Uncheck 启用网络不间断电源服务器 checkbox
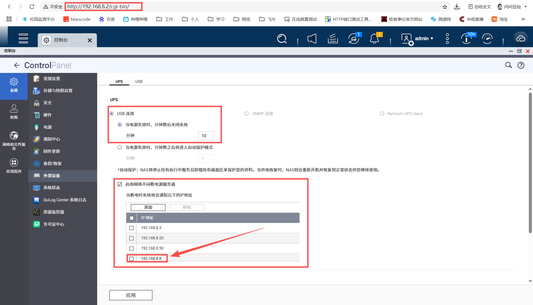Viewport: 533px width, 305px height. pos(120,184)
